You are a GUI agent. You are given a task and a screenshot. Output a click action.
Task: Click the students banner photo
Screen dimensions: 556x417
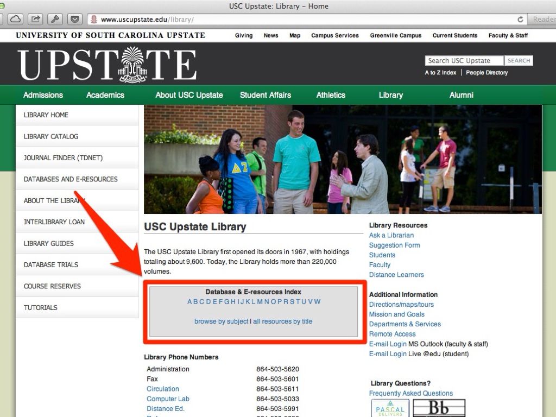point(343,159)
